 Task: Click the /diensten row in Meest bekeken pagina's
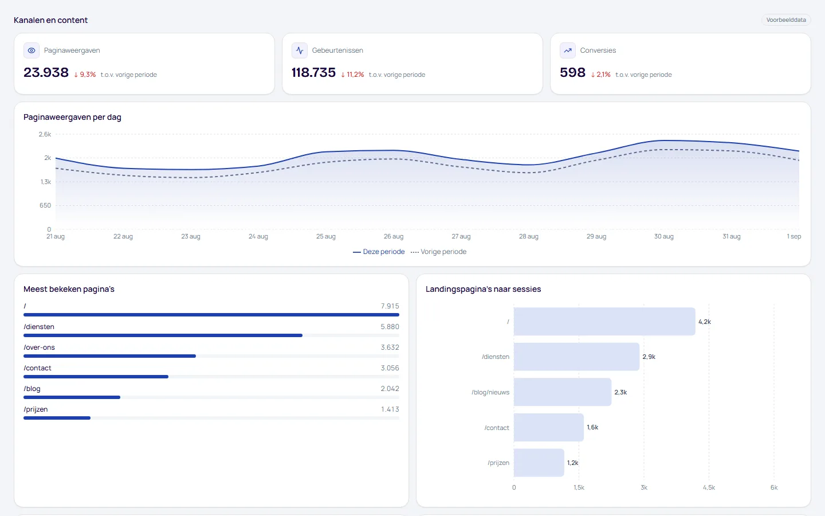point(211,330)
